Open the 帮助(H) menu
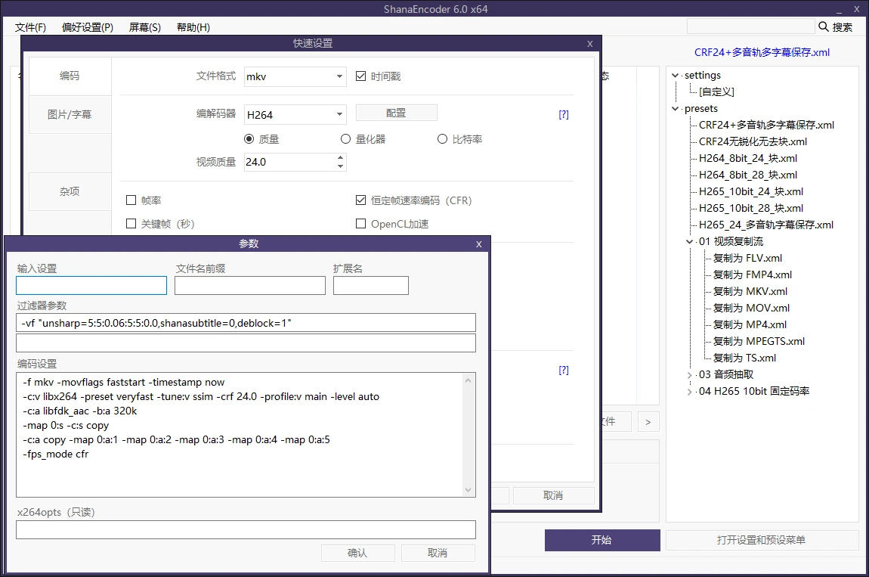Image resolution: width=869 pixels, height=577 pixels. (x=193, y=27)
